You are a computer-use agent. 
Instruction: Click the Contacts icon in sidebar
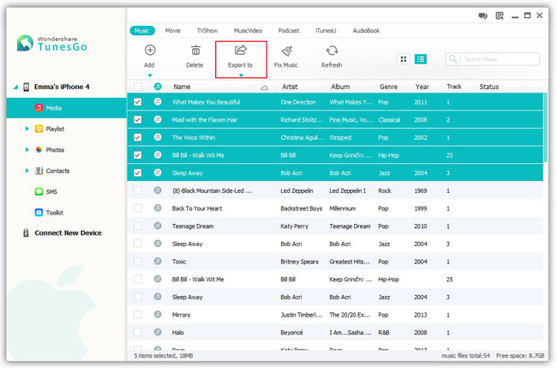point(39,171)
